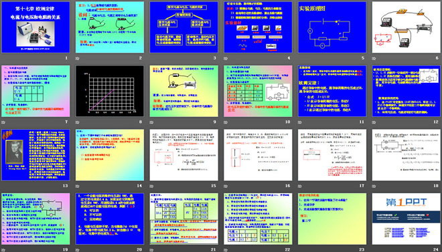Select slide 2 thumbnail with cyan background
Image resolution: width=442 pixels, height=252 pixels.
(110, 27)
